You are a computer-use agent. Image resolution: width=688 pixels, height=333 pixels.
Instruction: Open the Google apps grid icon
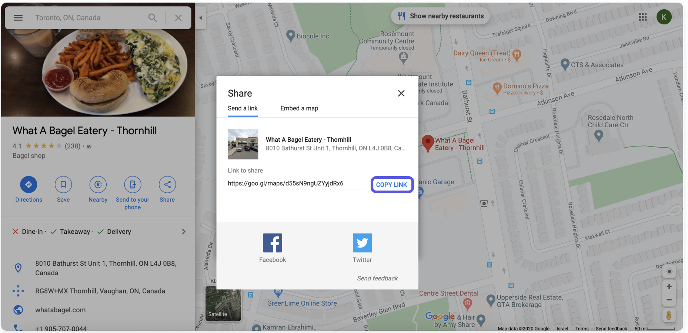pyautogui.click(x=643, y=17)
